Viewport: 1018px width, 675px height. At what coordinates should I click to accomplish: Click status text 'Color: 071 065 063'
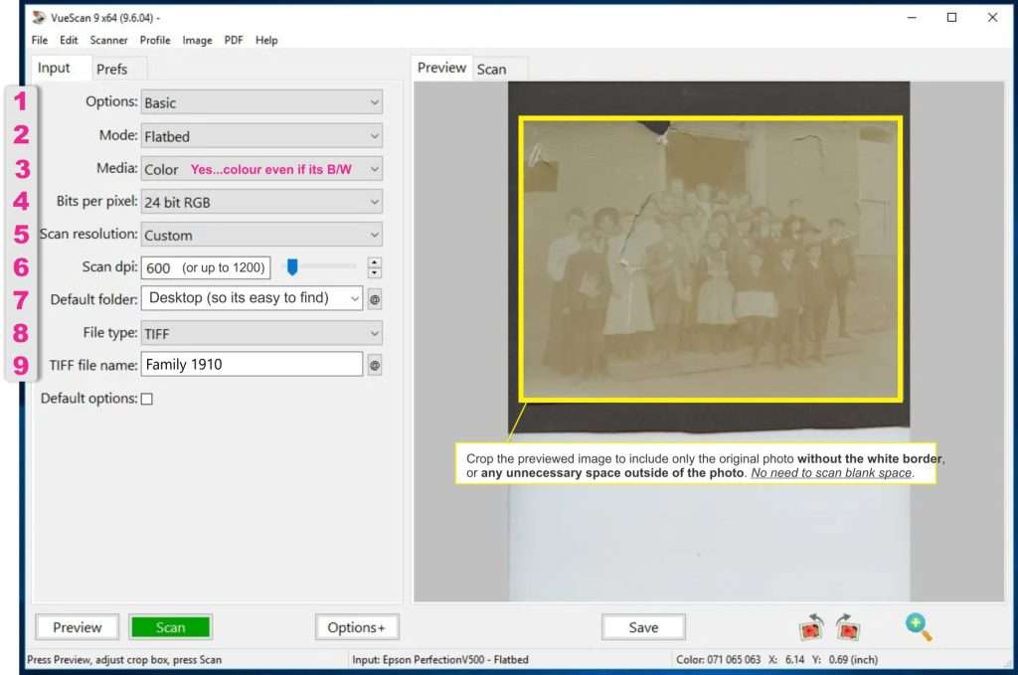(718, 659)
